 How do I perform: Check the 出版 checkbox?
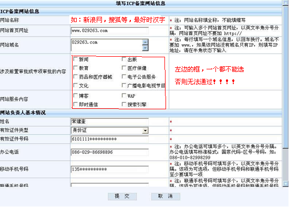click(x=124, y=59)
